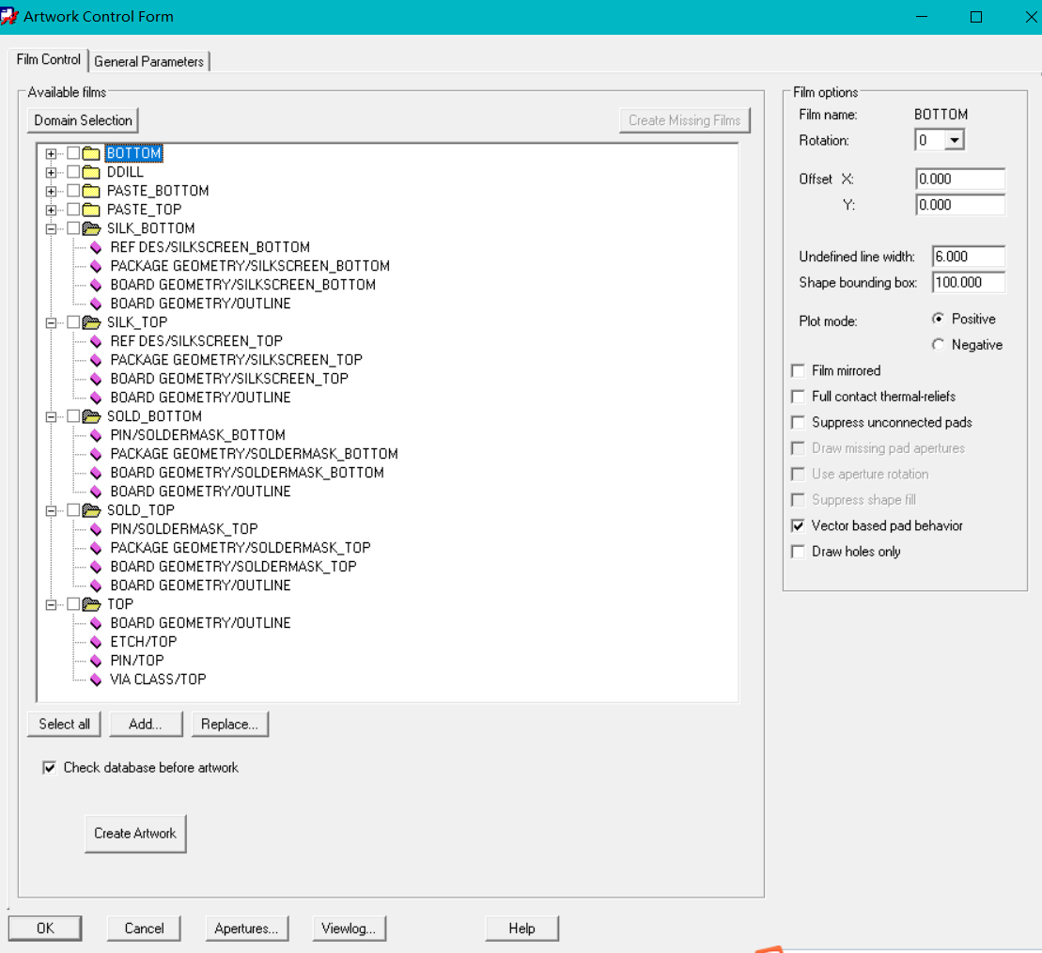Click the Offset Y input field
The image size is (1042, 953).
tap(960, 205)
